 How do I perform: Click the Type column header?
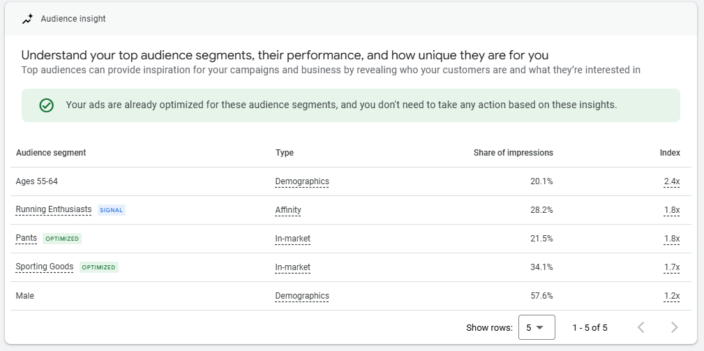tap(284, 153)
